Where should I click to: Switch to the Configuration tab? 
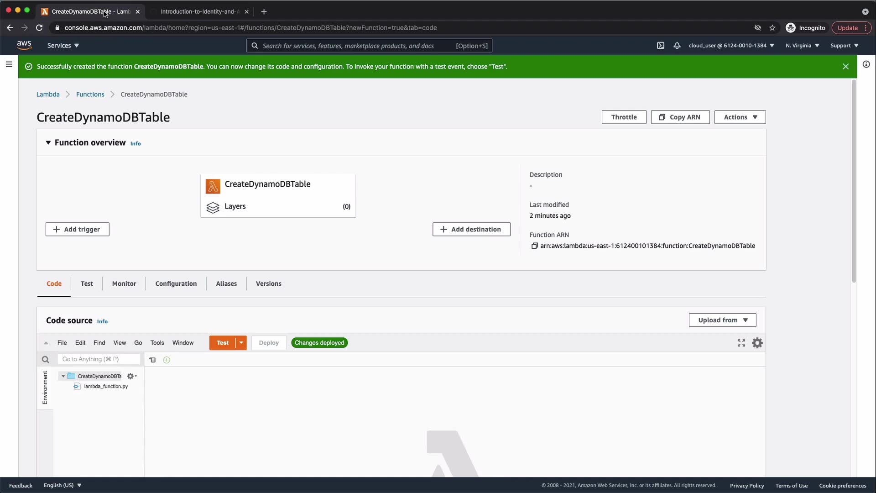click(176, 283)
